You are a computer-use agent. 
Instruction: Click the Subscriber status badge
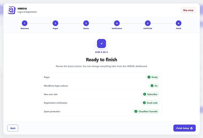(x=150, y=94)
